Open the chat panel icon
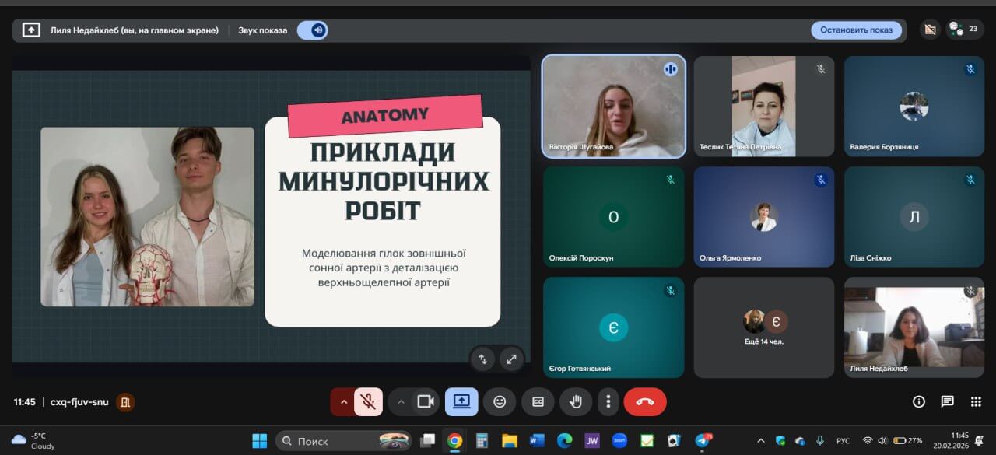 (x=947, y=401)
